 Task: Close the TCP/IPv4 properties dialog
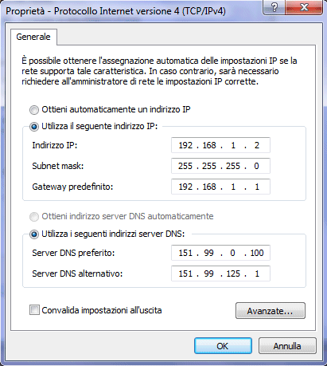coord(304,7)
